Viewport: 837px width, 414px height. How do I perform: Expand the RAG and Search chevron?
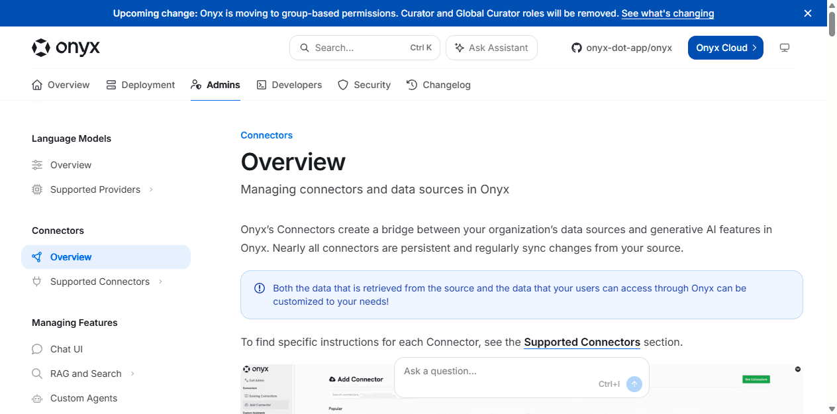point(132,374)
